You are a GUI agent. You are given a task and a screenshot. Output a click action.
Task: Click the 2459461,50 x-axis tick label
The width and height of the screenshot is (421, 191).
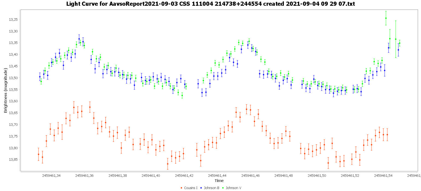pyautogui.click(x=317, y=176)
